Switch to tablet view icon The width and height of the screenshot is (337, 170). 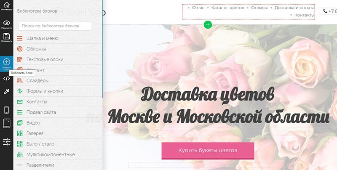click(x=7, y=123)
